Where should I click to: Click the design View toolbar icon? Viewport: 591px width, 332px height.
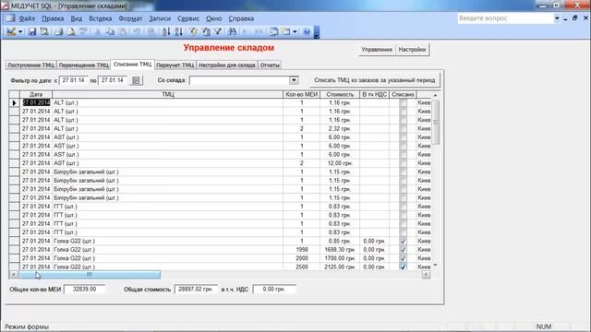11,31
